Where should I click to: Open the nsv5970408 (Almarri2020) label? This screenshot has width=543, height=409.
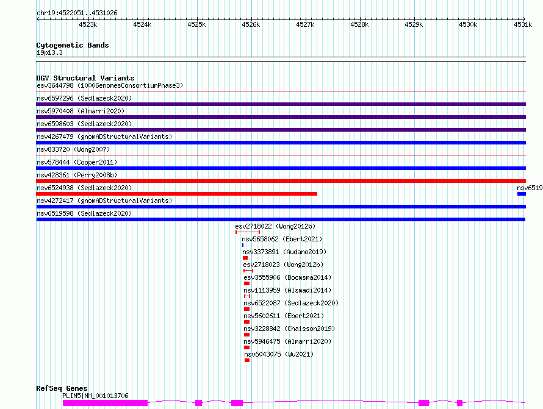81,111
